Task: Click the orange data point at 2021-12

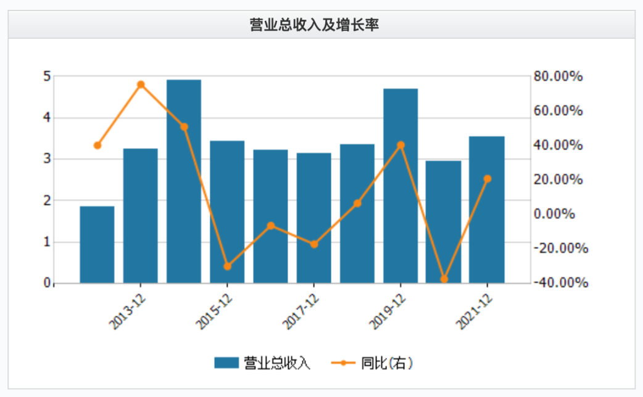Action: point(487,179)
